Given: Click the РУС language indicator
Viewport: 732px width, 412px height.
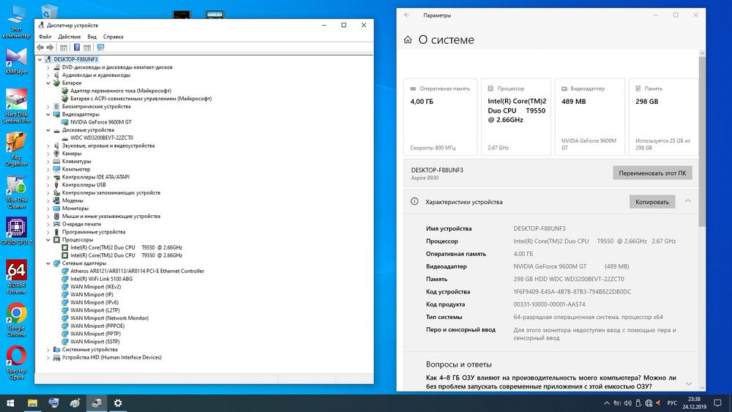Looking at the screenshot, I should 672,403.
